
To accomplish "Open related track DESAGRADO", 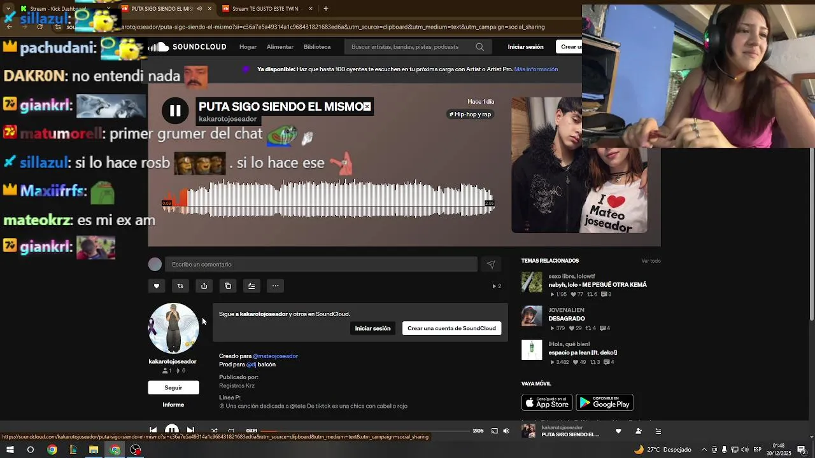I will (x=567, y=319).
